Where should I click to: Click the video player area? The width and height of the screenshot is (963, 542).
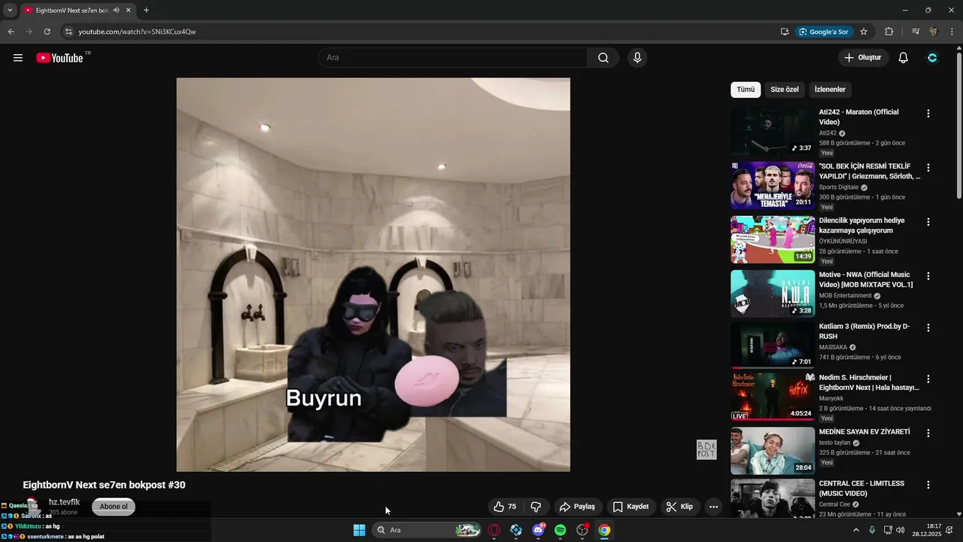[373, 275]
